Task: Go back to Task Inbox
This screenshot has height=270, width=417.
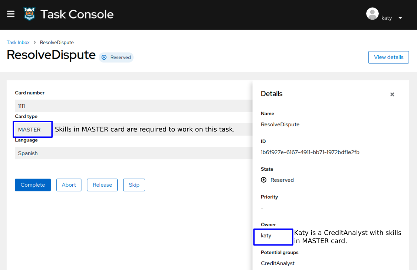Action: (18, 43)
